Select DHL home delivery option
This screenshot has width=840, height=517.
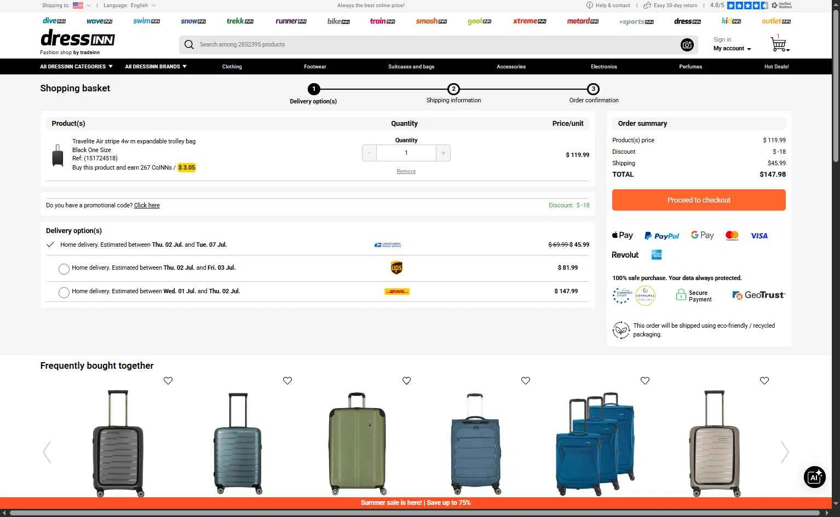64,292
